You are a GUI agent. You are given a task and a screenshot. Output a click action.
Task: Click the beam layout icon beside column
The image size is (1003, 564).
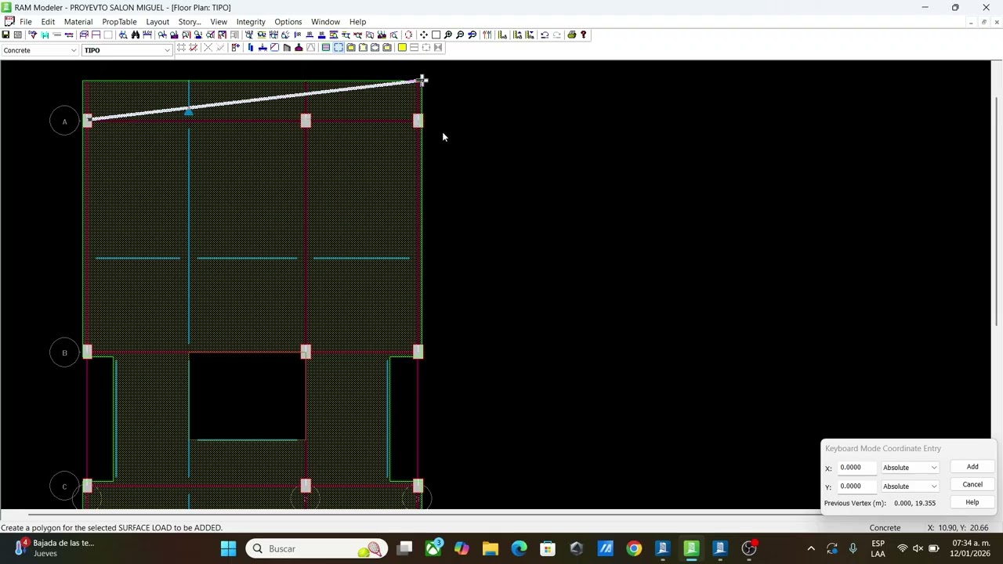(263, 48)
